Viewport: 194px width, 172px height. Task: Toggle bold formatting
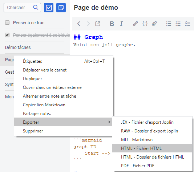click(112, 24)
